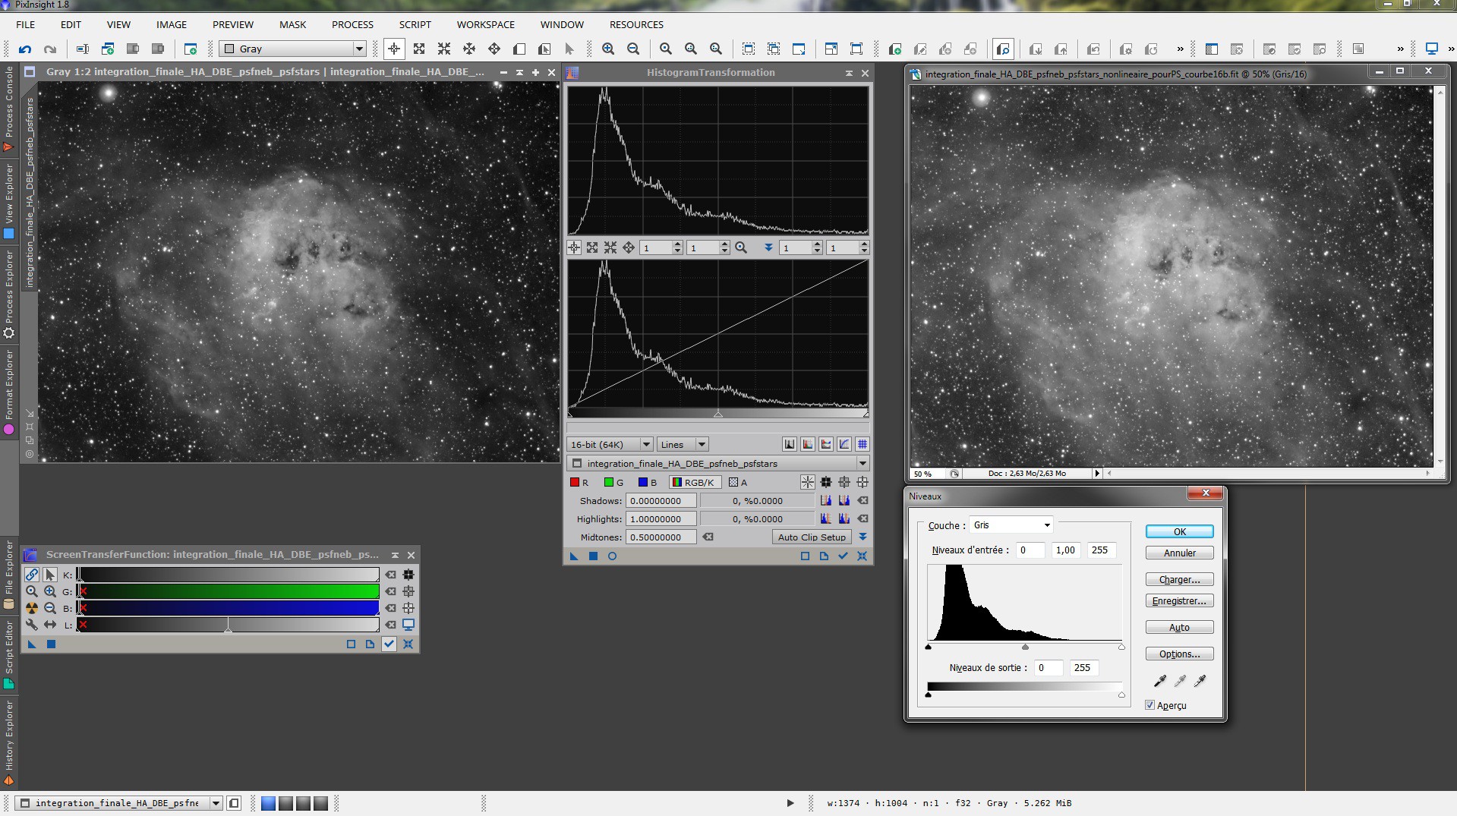
Task: Select the R channel in HistogramTransformation
Action: [x=580, y=483]
